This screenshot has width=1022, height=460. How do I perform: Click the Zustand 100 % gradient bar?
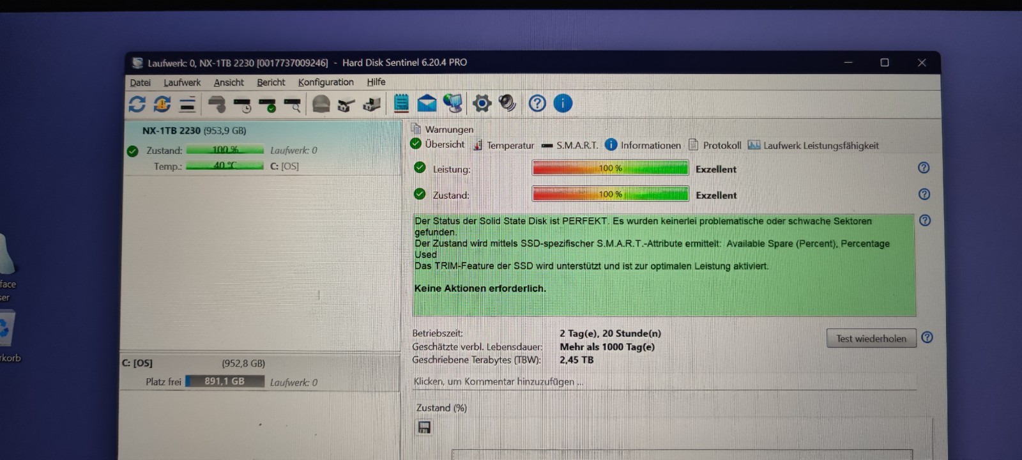click(x=610, y=194)
